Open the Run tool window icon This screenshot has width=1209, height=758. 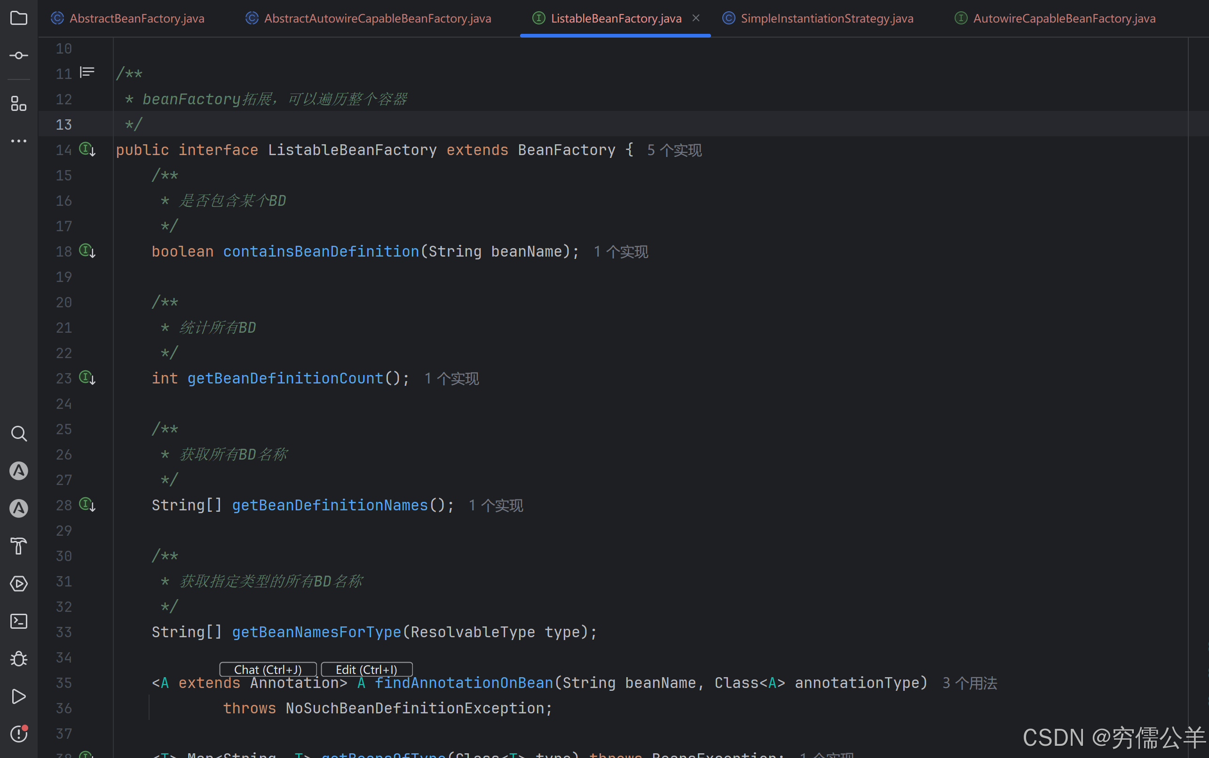coord(18,696)
